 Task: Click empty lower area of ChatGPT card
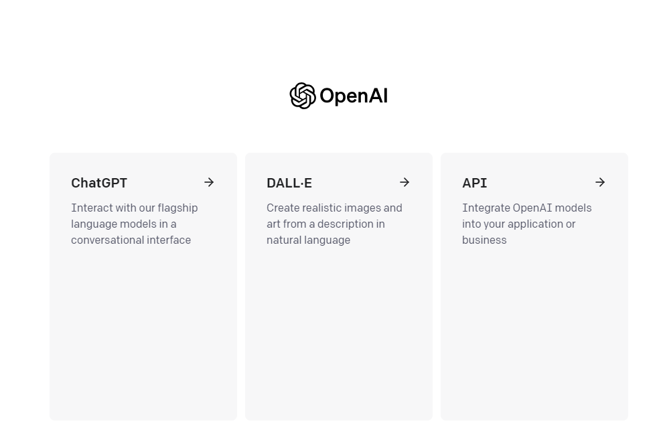point(143,335)
